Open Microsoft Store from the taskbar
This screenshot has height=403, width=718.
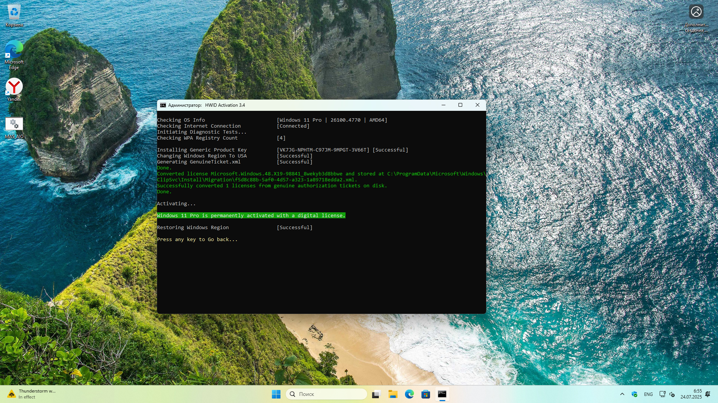(x=426, y=394)
